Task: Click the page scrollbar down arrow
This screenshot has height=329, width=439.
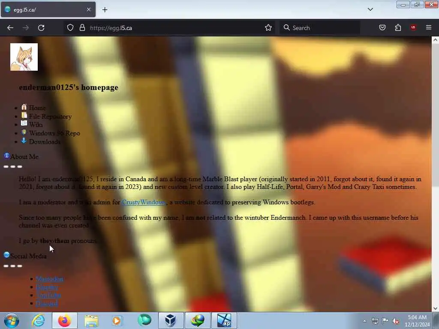Action: (x=435, y=308)
